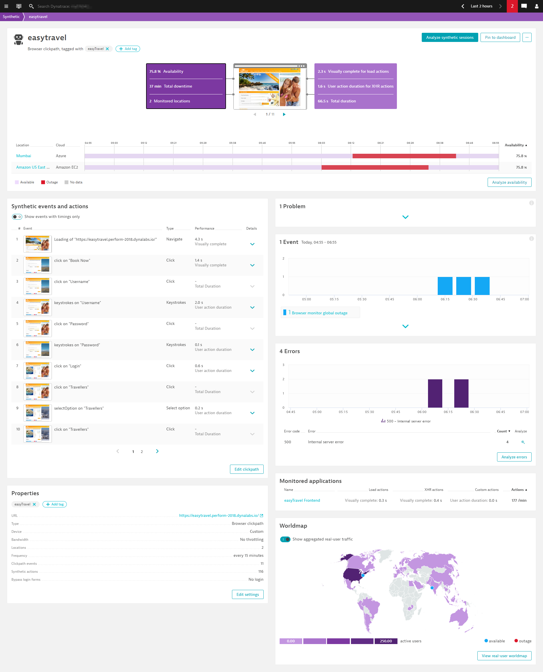Expand details for Loading of easytravel event

click(x=253, y=244)
